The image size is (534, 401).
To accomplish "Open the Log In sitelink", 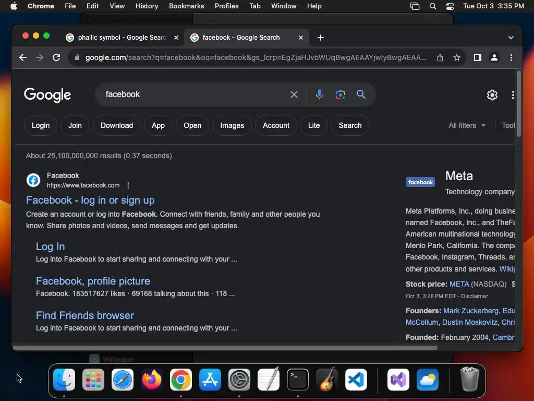I will point(51,246).
